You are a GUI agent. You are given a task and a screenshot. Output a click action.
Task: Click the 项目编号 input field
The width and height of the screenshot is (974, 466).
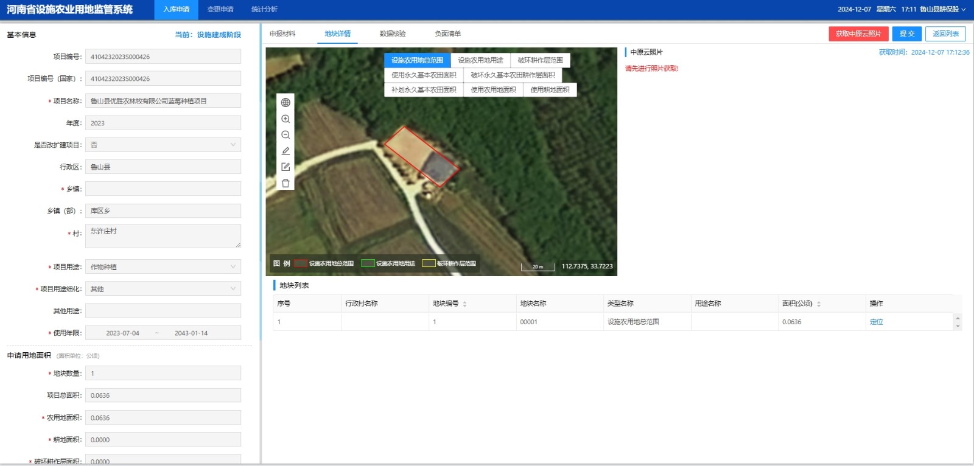point(163,57)
